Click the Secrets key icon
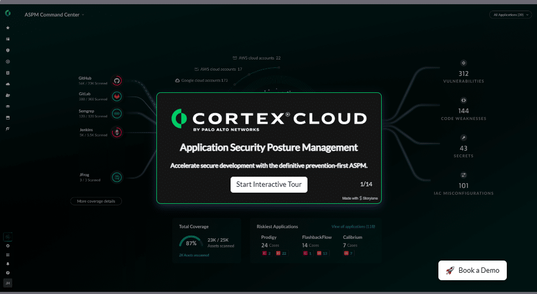Screen dimensions: 537x294 click(463, 138)
